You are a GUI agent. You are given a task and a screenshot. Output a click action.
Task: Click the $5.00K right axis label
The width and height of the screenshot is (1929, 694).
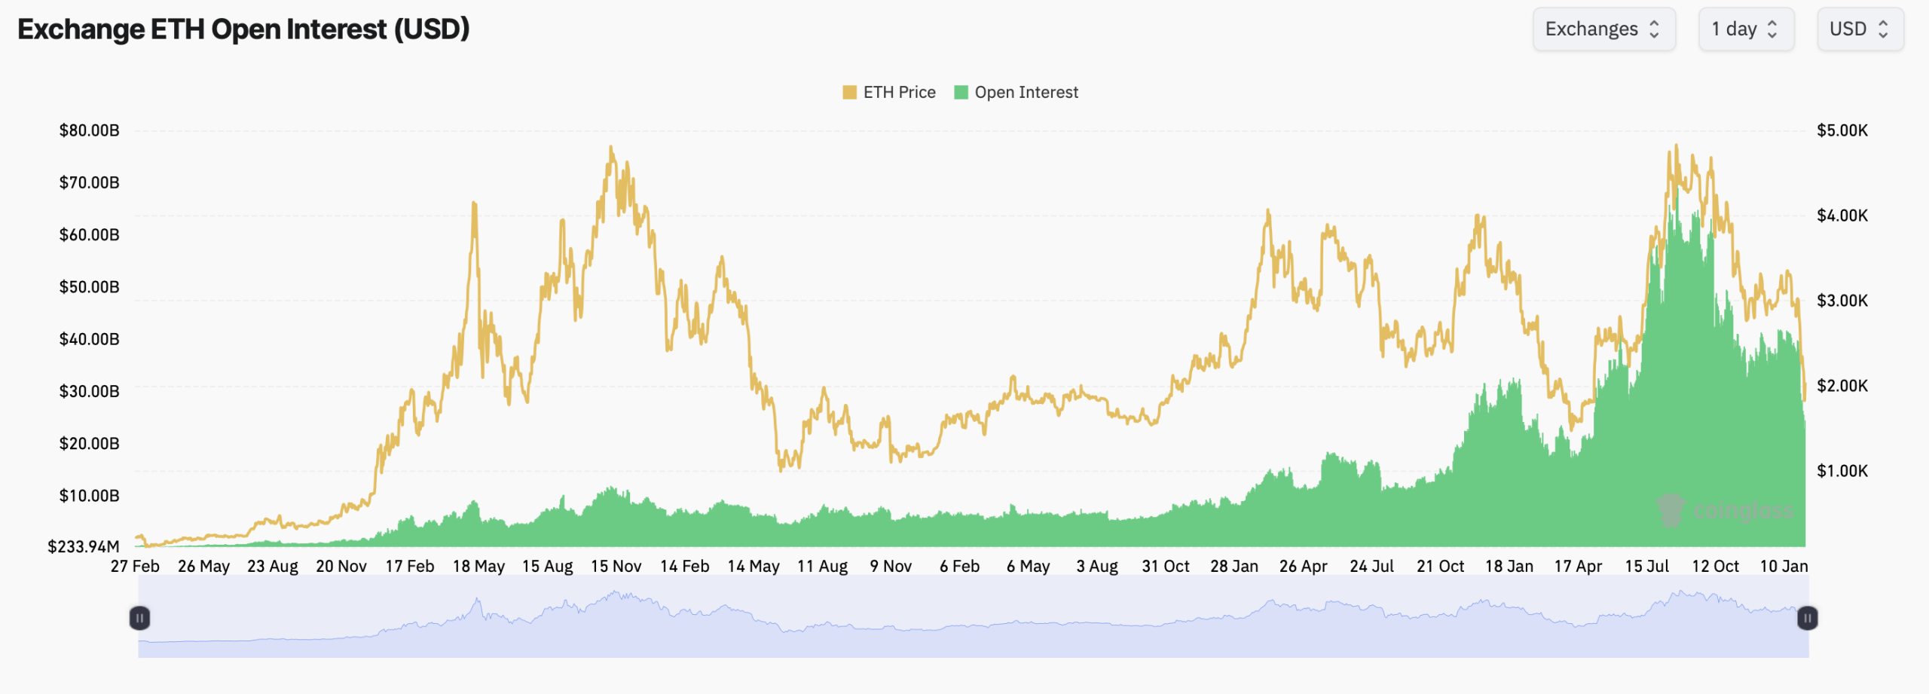(x=1841, y=130)
